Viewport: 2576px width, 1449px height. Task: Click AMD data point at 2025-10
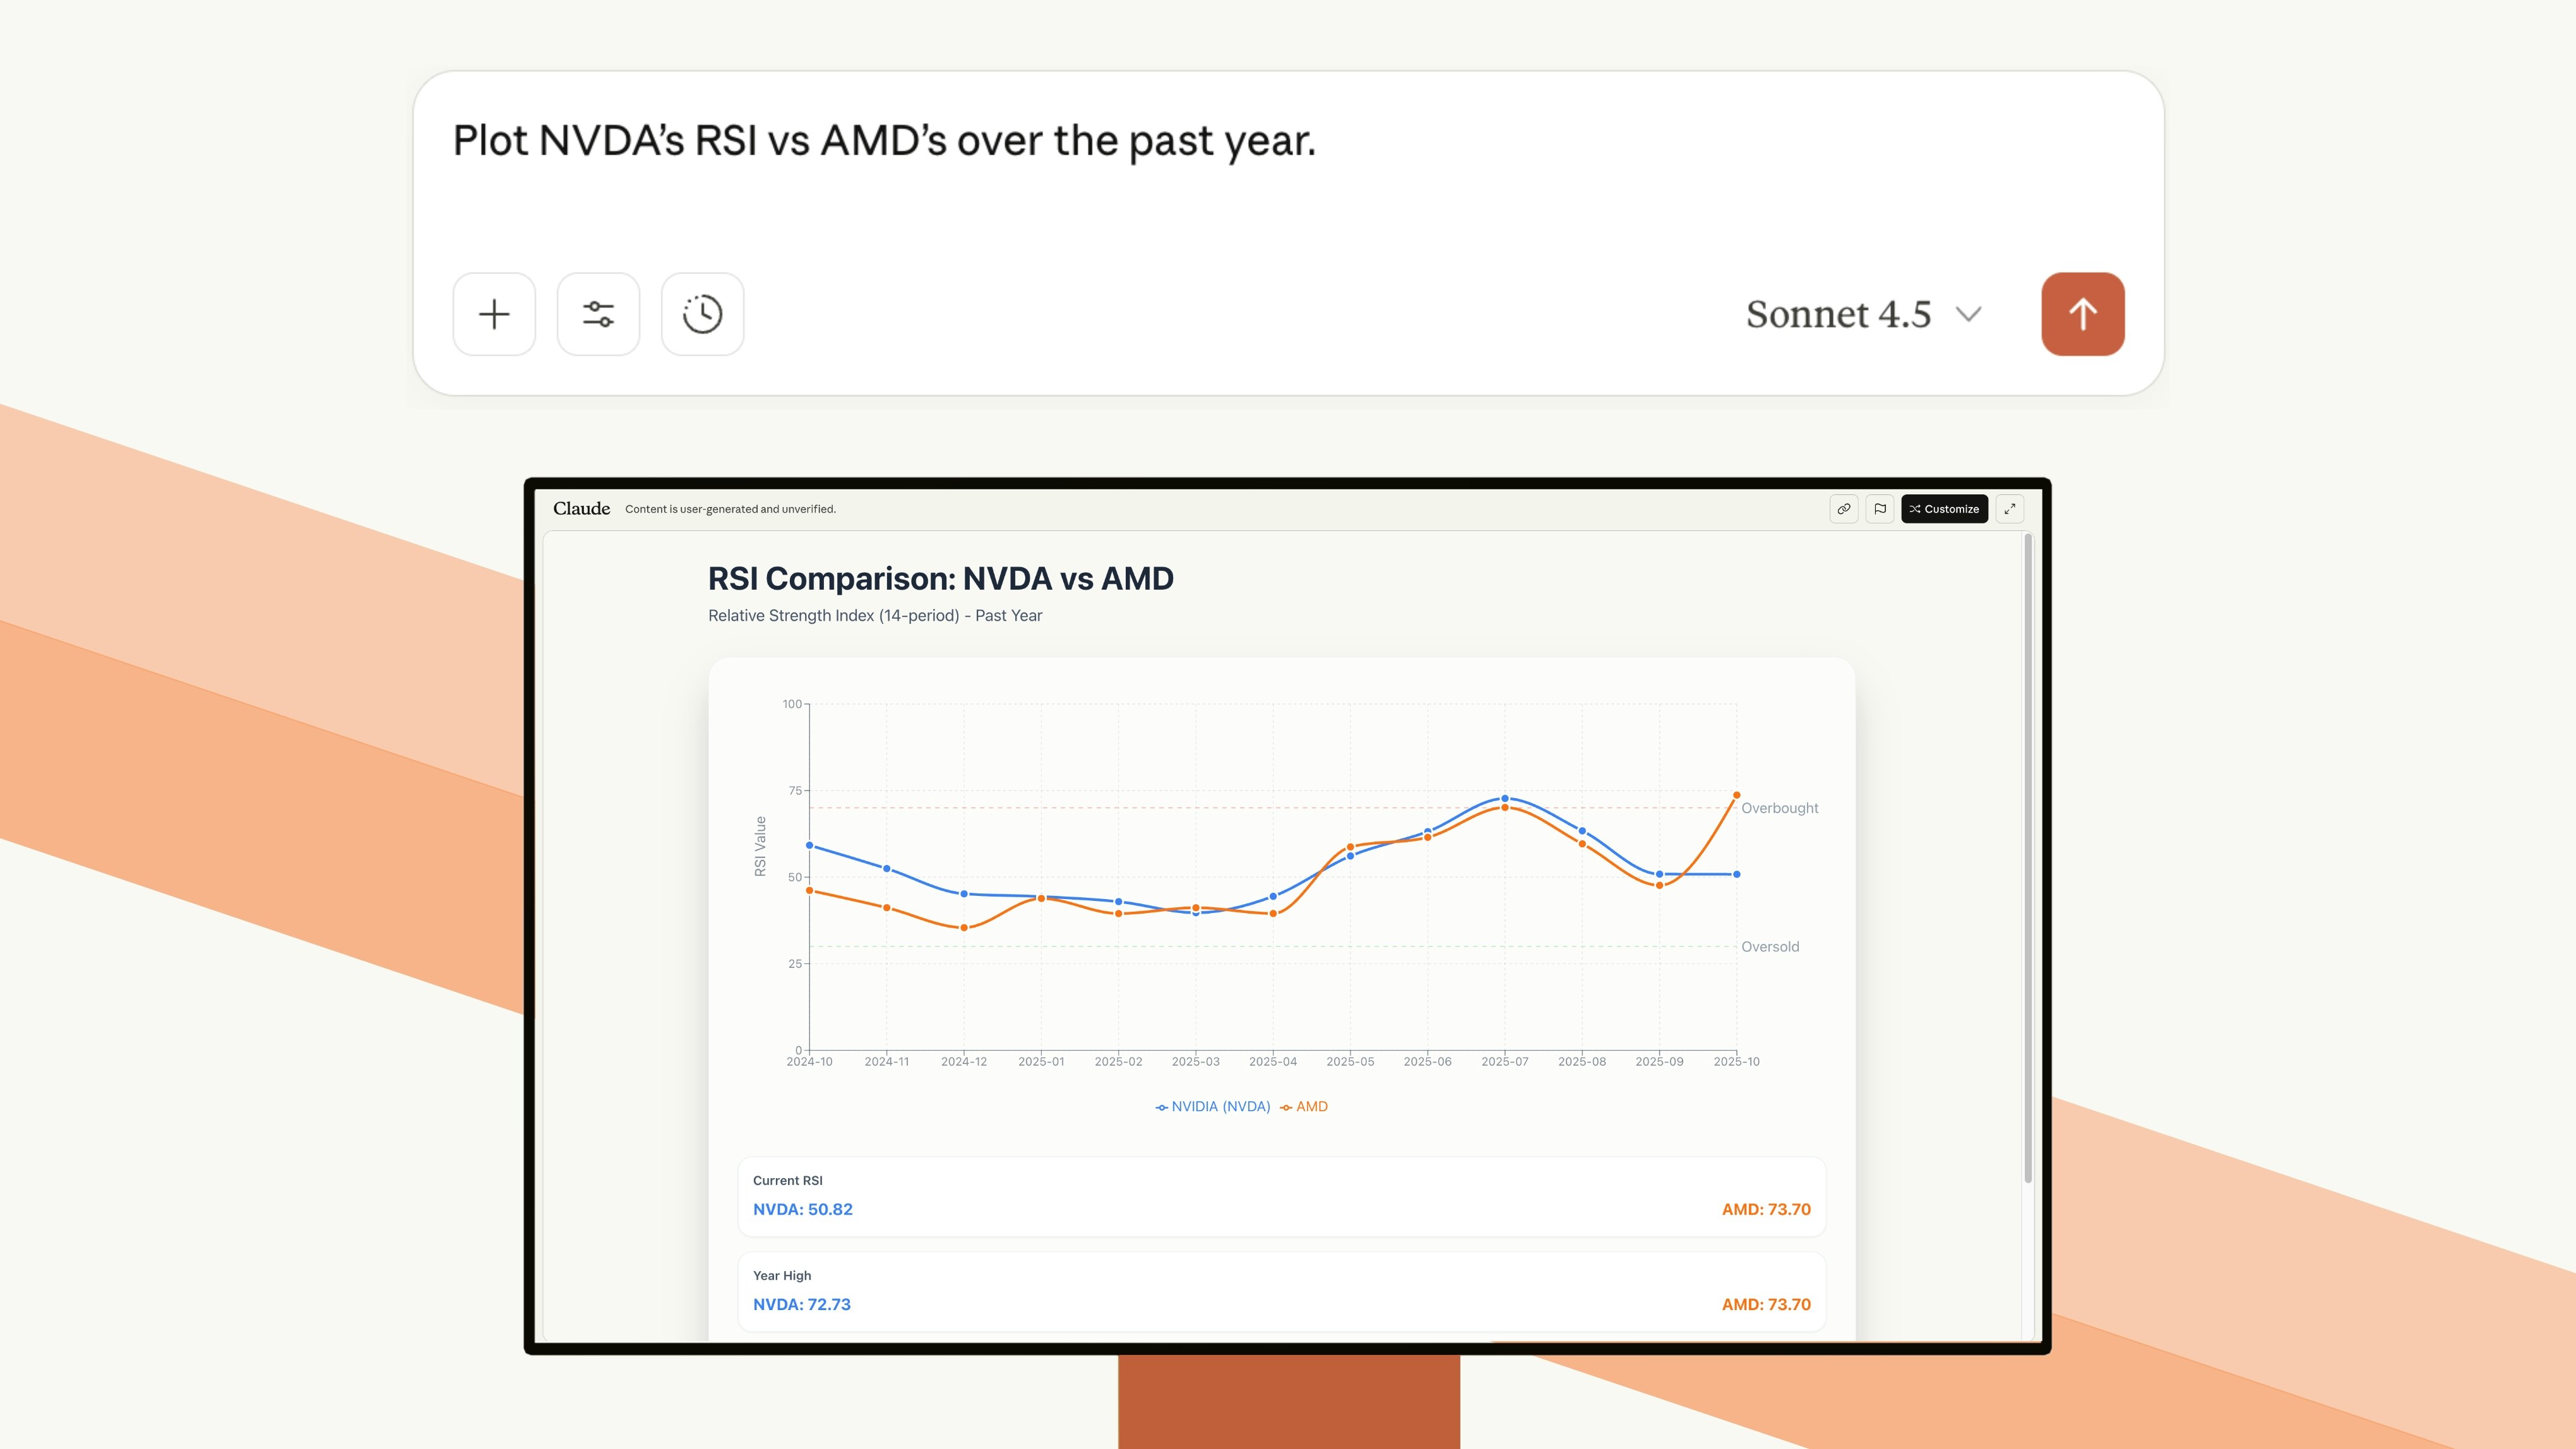(1736, 795)
